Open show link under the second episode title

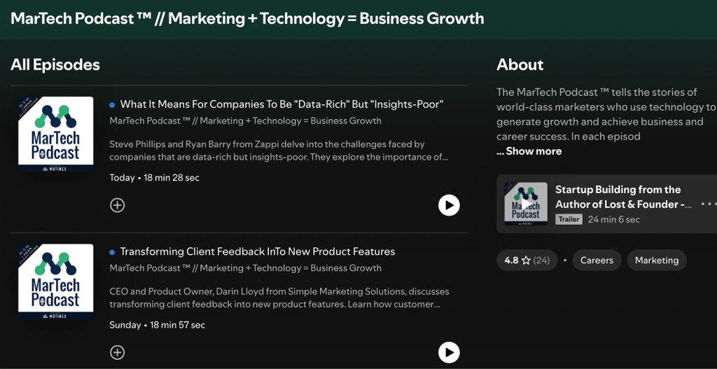(246, 267)
